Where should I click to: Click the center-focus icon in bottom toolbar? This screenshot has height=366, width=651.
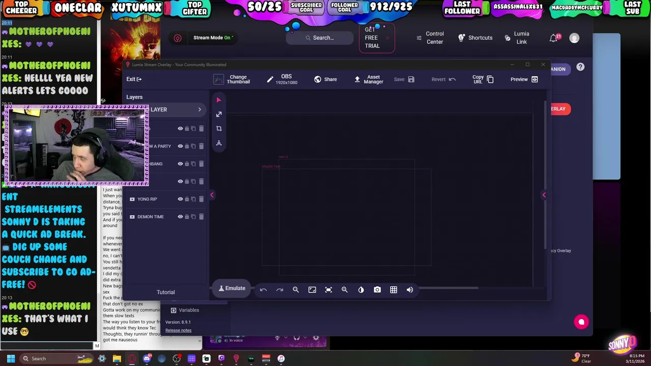[328, 290]
